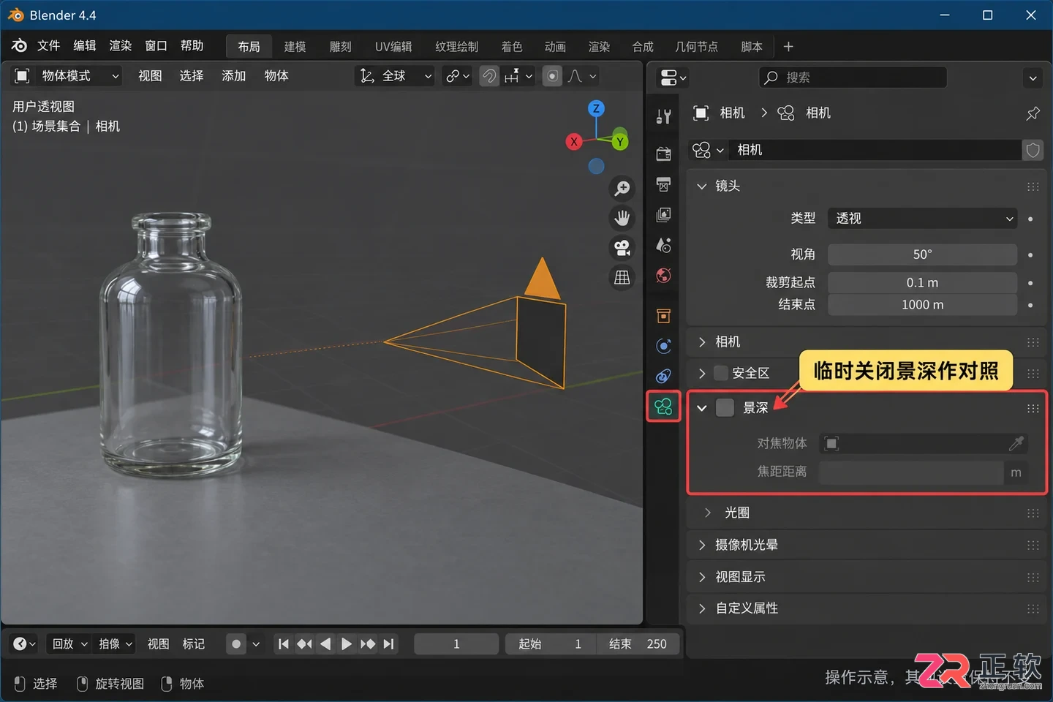Screen dimensions: 1053x702
Task: Switch perspective/orthographic with the grid icon
Action: pyautogui.click(x=622, y=277)
